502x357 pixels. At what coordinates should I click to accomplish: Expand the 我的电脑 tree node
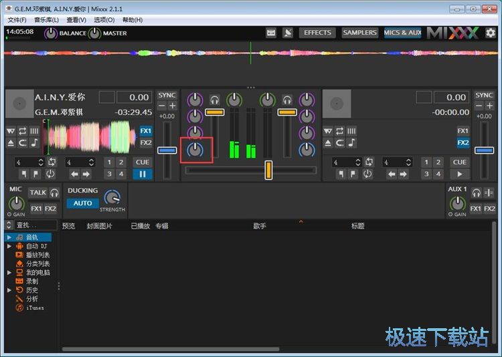(x=9, y=273)
